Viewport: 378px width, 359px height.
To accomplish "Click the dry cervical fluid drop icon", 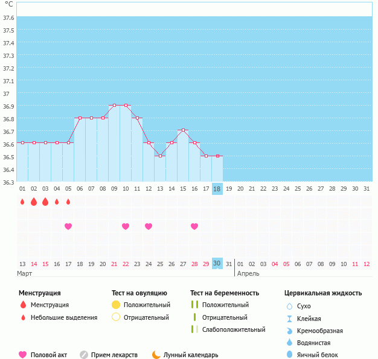I will [289, 306].
